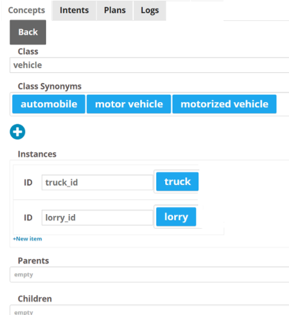Click the Instances section heading
The image size is (289, 315).
coord(37,154)
